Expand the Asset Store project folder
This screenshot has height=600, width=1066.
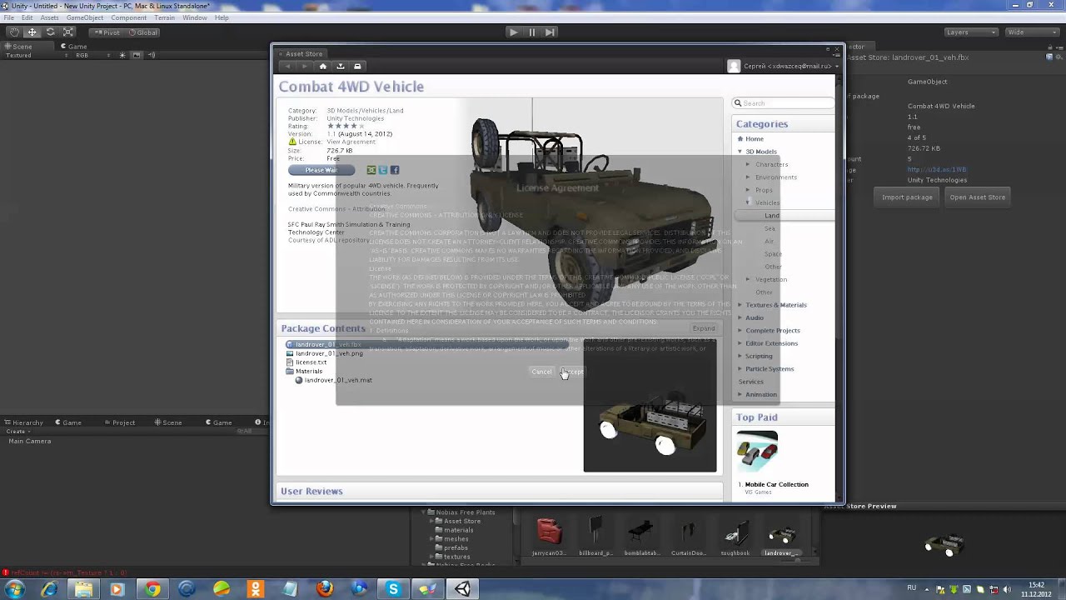431,522
